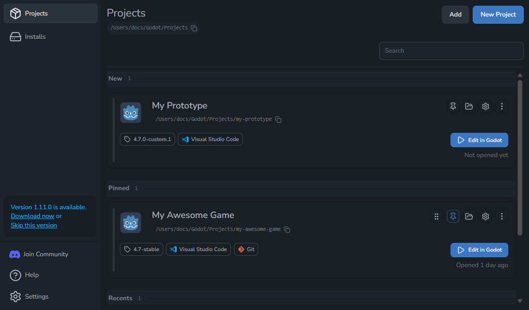Click the 4.7.0-custom.1 version tag
529x310 pixels.
[147, 139]
